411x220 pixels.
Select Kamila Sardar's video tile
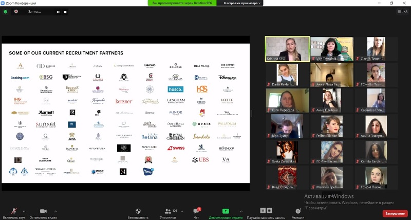377,152
